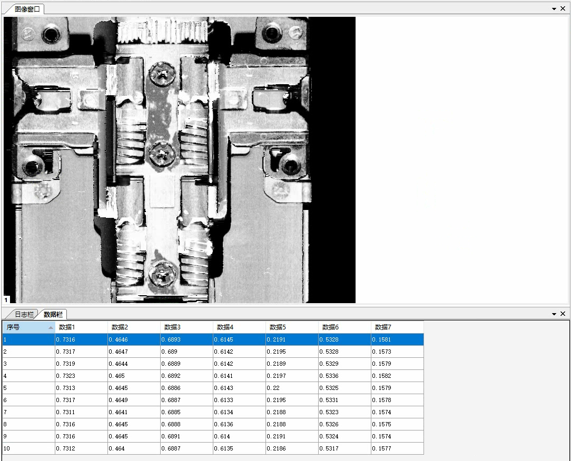This screenshot has height=461, width=571.
Task: Click the 数据2 column header
Action: (134, 327)
